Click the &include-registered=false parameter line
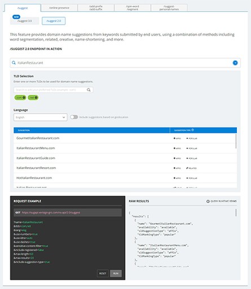 click(29, 250)
